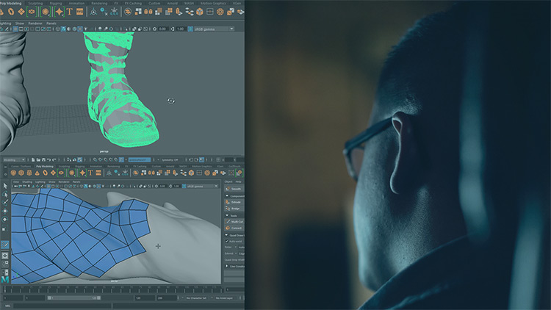Image resolution: width=551 pixels, height=310 pixels.
Task: Open the GoZBrush shelf tab
Action: point(234,166)
